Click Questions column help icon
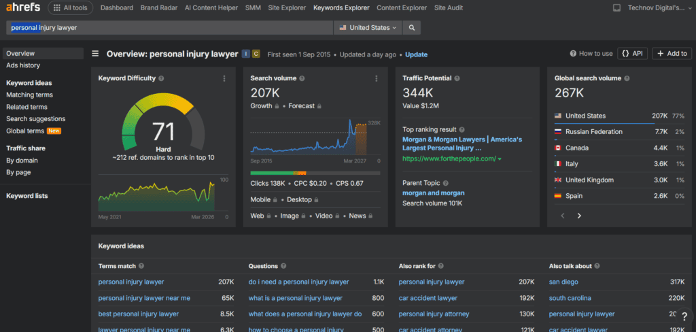Screen dimensions: 696x332 (x=283, y=266)
